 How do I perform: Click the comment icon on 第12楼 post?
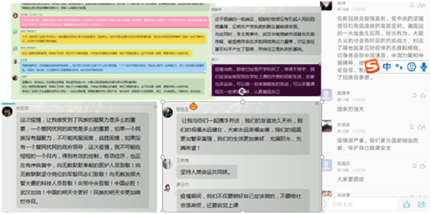coord(412,127)
